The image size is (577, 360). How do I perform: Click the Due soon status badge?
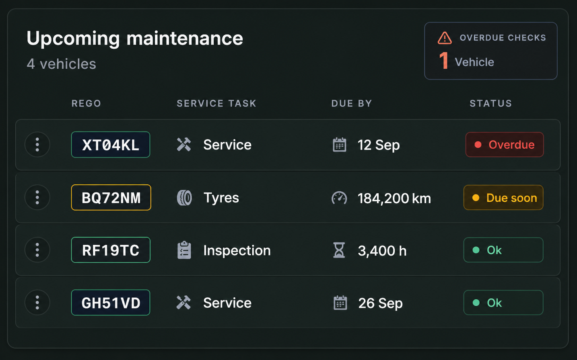(503, 197)
